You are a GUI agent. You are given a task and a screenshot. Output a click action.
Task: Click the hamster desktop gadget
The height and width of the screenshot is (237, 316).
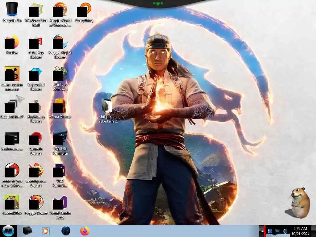pyautogui.click(x=299, y=203)
